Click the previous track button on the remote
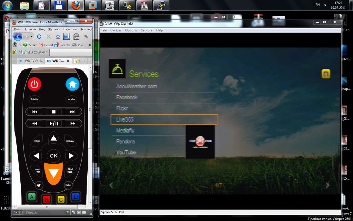 click(34, 112)
